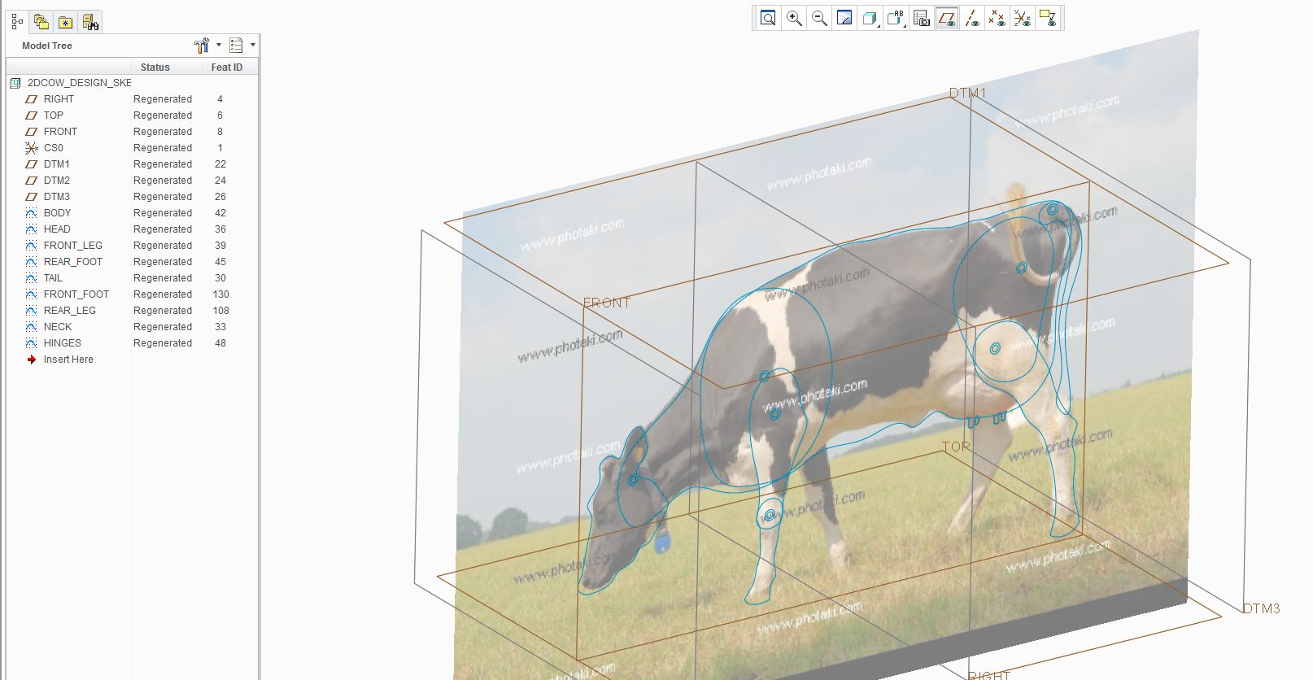Click the DTM1 plane label in viewport
1313x680 pixels.
pyautogui.click(x=967, y=94)
